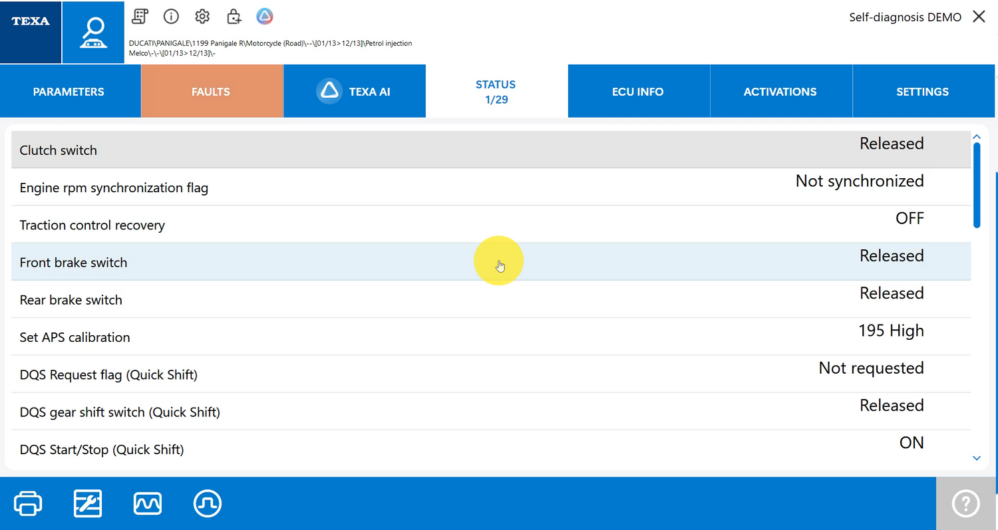The image size is (998, 530).
Task: Select the Clutch switch row
Action: [491, 150]
